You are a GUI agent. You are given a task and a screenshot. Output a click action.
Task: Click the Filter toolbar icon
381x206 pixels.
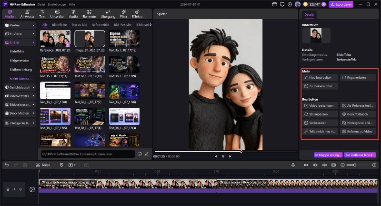[123, 14]
